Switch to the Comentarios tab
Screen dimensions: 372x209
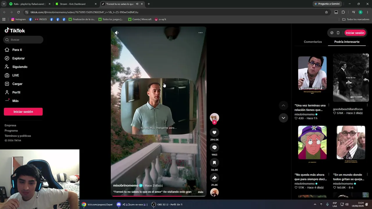(313, 42)
